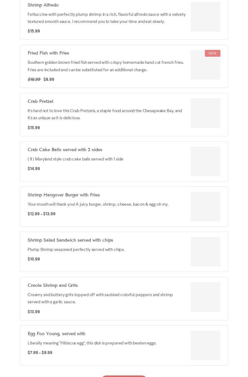
Task: Open the Creole Shrimp and Grits thumbnail
Action: (206, 297)
